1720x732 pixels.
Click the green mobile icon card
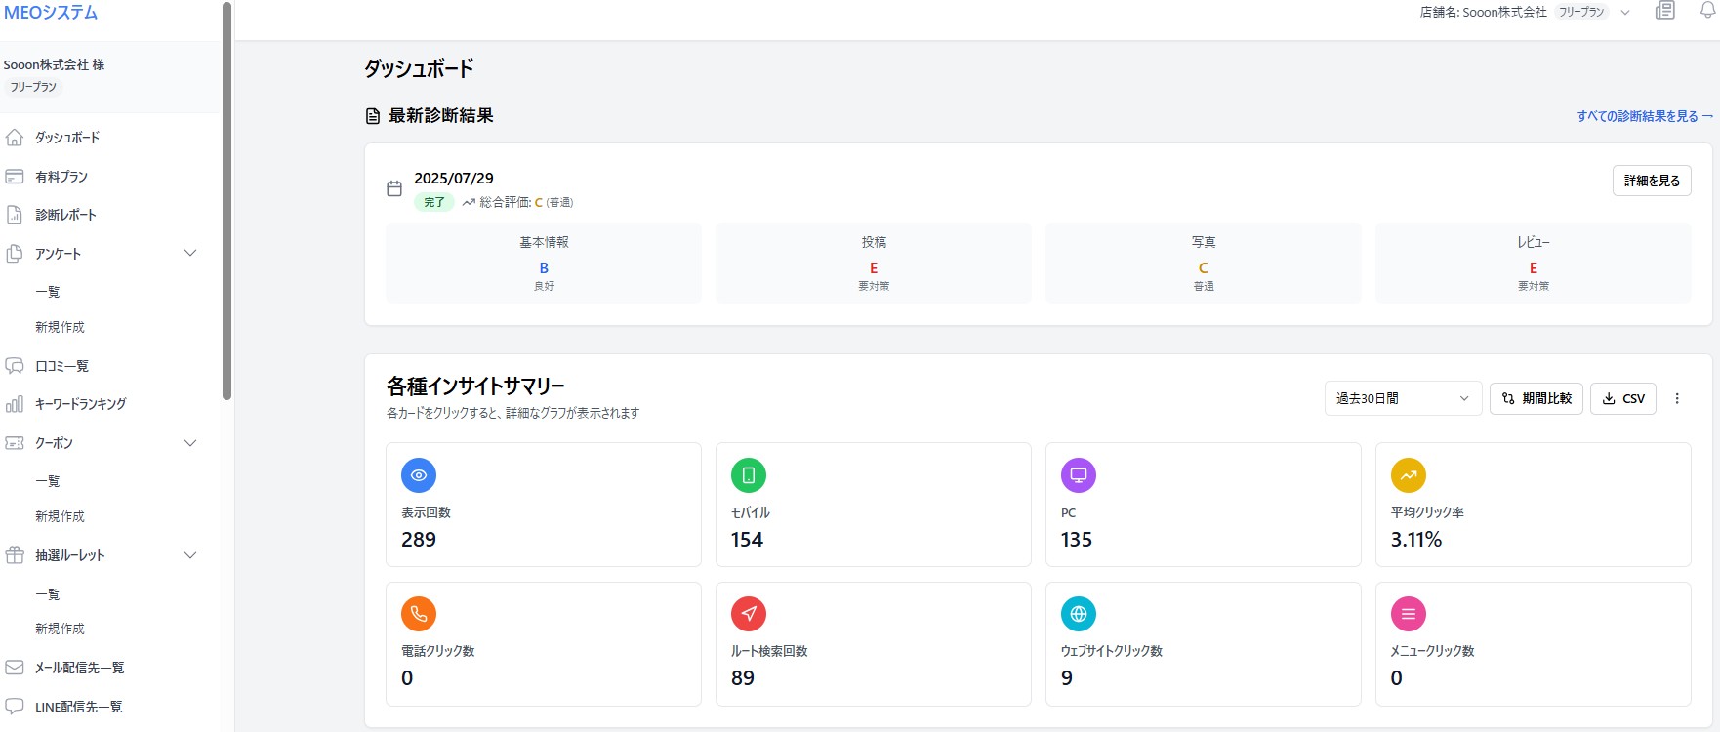pyautogui.click(x=749, y=475)
